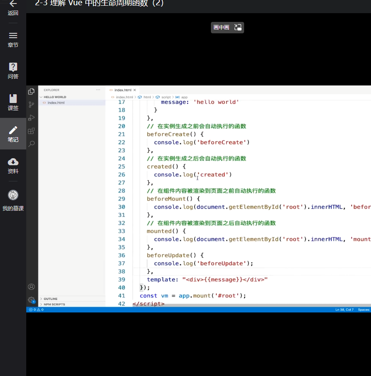The width and height of the screenshot is (371, 376).
Task: Open VS Code Source Control view
Action: point(31,105)
